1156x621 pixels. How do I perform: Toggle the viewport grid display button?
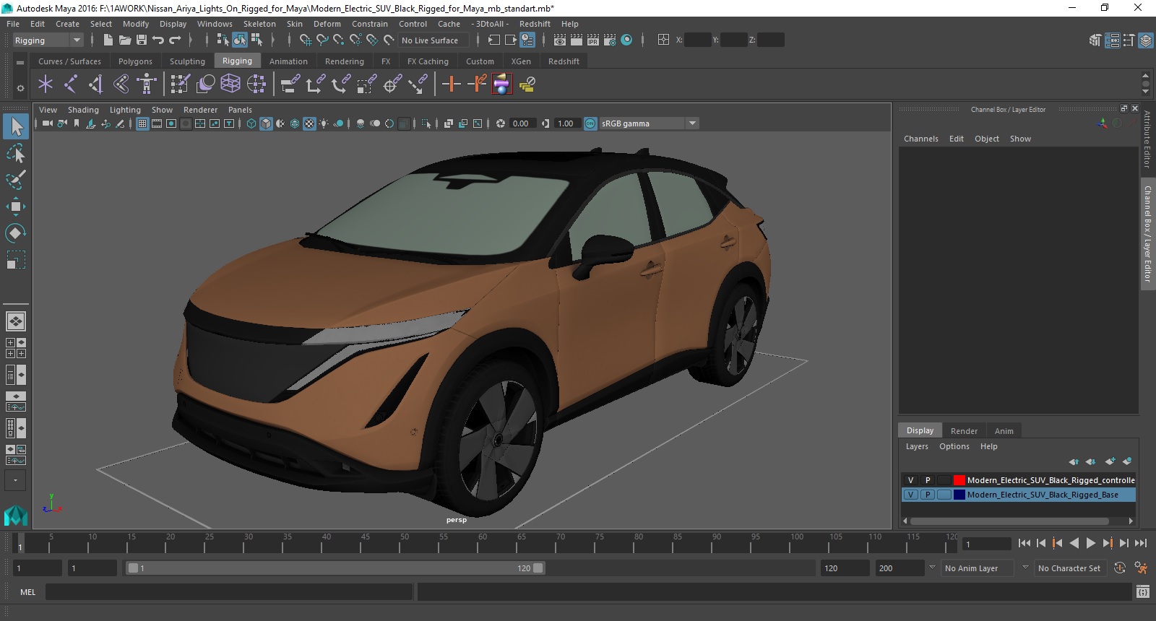(x=142, y=123)
